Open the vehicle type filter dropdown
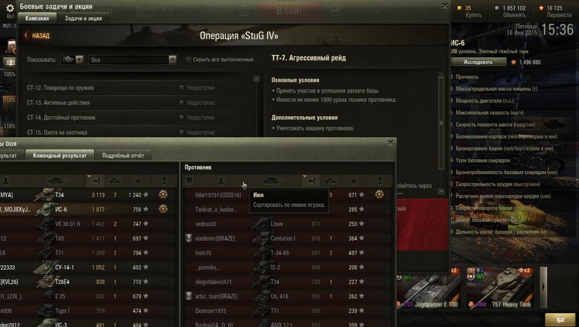 (72, 60)
